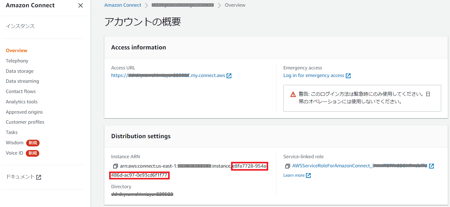Open the my.connect.aws Access URL
Screen dimensions: 450x207
coord(168,75)
